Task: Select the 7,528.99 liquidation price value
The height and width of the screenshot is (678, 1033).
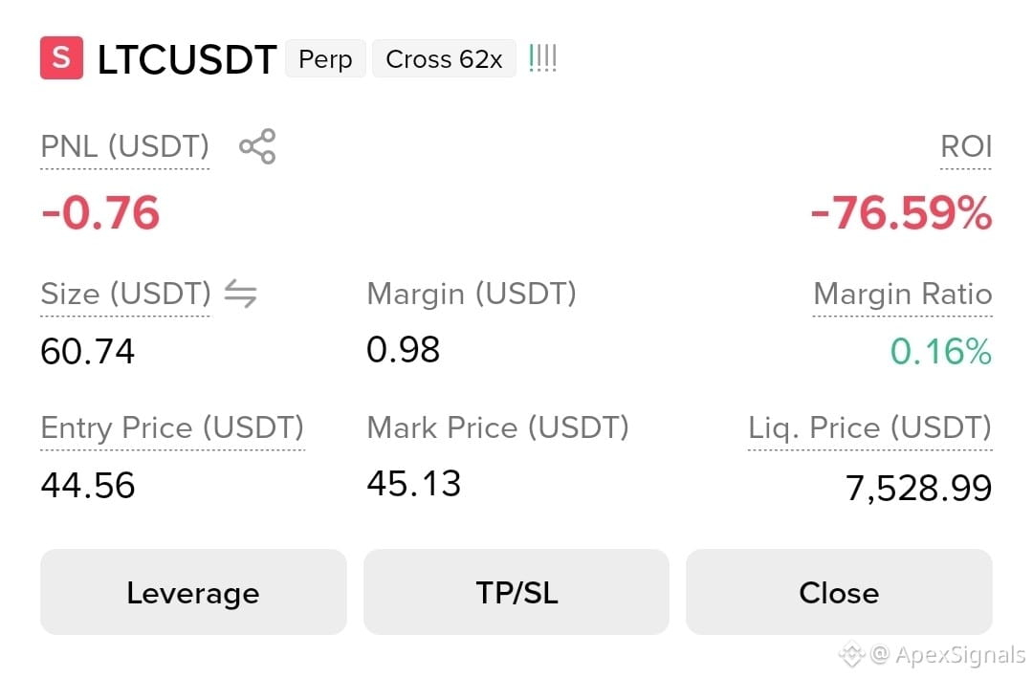Action: coord(918,489)
